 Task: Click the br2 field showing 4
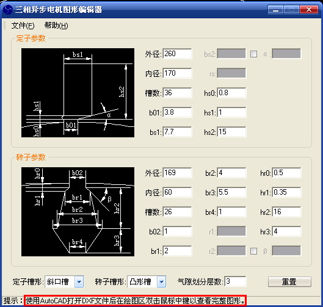(231, 173)
